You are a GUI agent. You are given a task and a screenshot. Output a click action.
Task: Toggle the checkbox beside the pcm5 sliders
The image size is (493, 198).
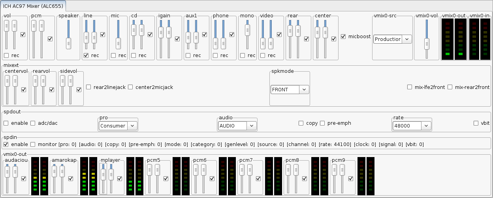tap(166, 179)
